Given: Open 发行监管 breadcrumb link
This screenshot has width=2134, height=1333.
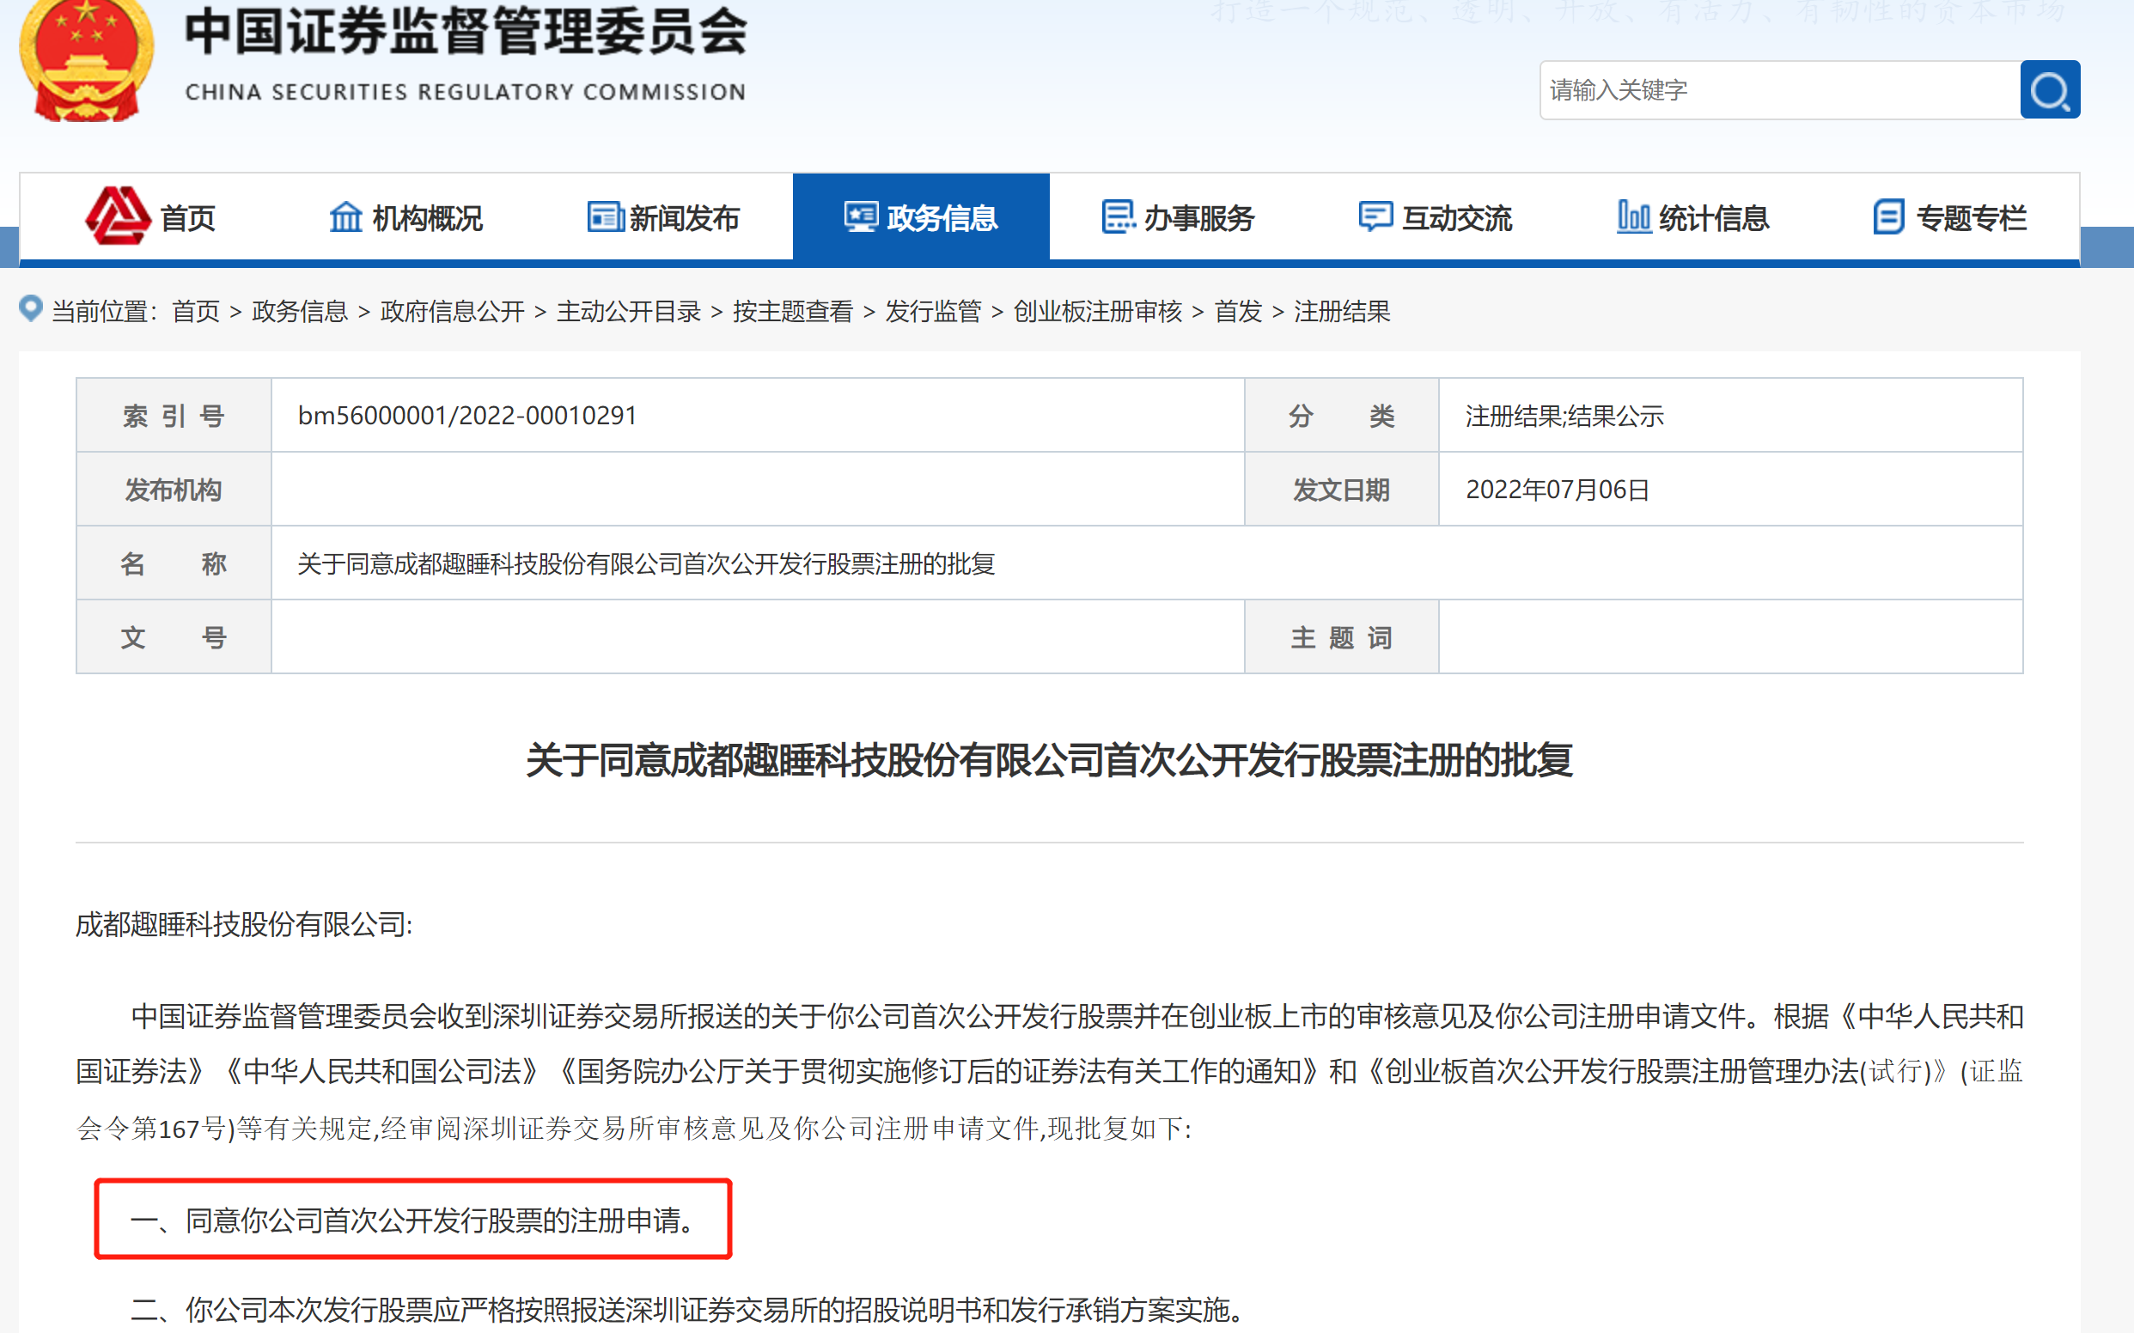Looking at the screenshot, I should (933, 311).
